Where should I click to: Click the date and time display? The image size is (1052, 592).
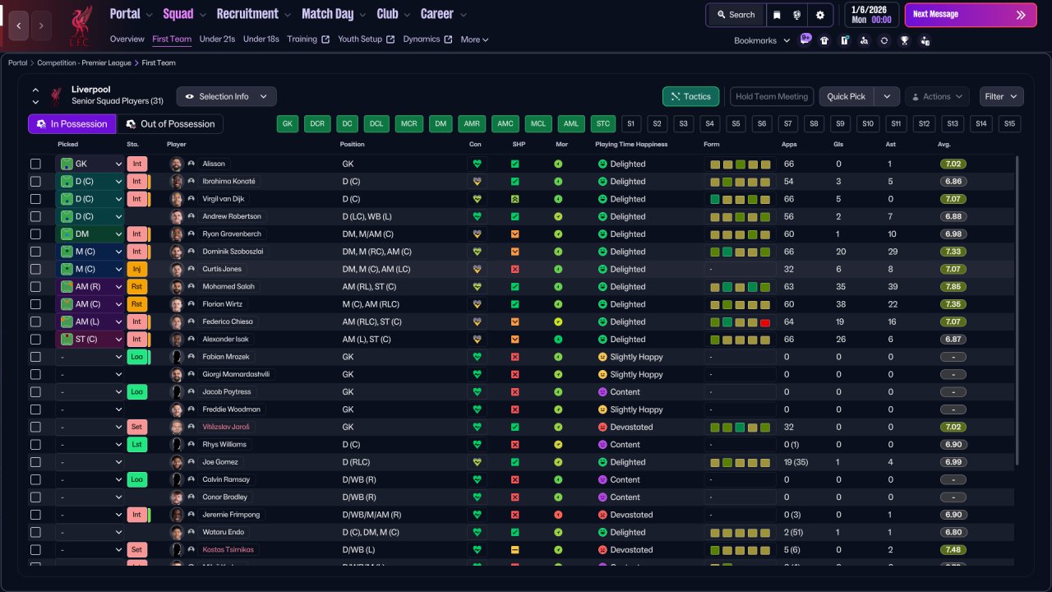pos(871,15)
